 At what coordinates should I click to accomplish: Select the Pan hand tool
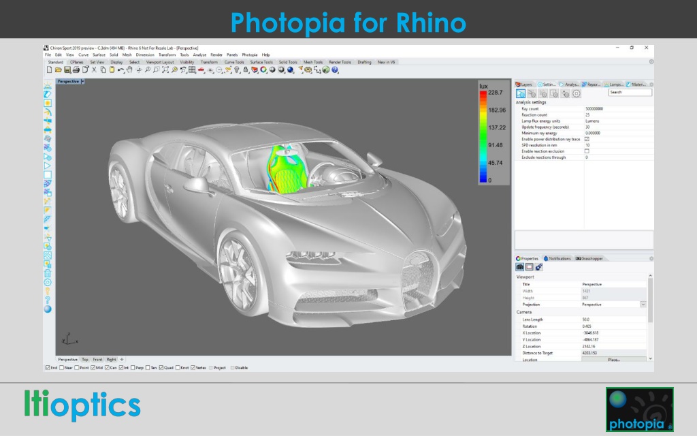click(129, 70)
